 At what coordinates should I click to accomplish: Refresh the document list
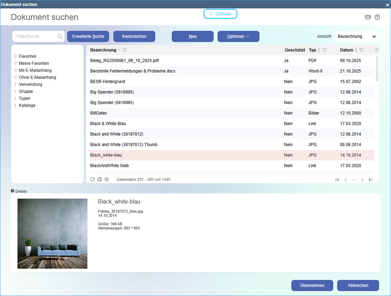(92, 179)
